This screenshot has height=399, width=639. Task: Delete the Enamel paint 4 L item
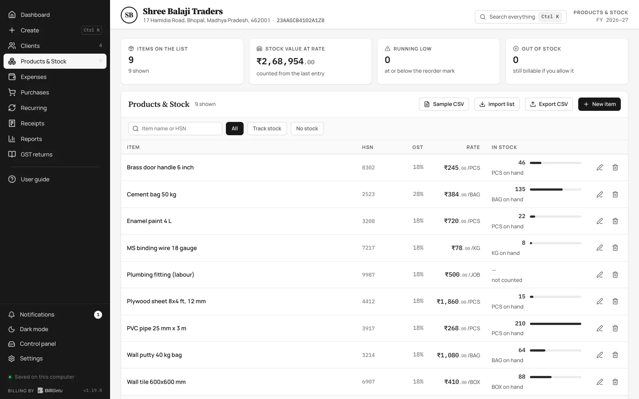click(615, 221)
